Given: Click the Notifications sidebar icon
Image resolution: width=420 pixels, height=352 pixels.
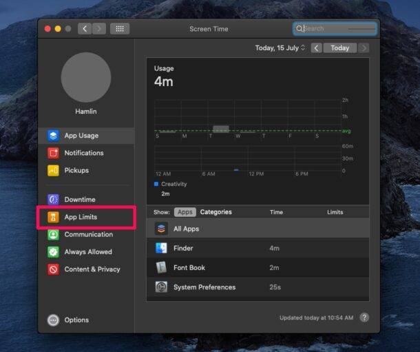Looking at the screenshot, I should 53,153.
